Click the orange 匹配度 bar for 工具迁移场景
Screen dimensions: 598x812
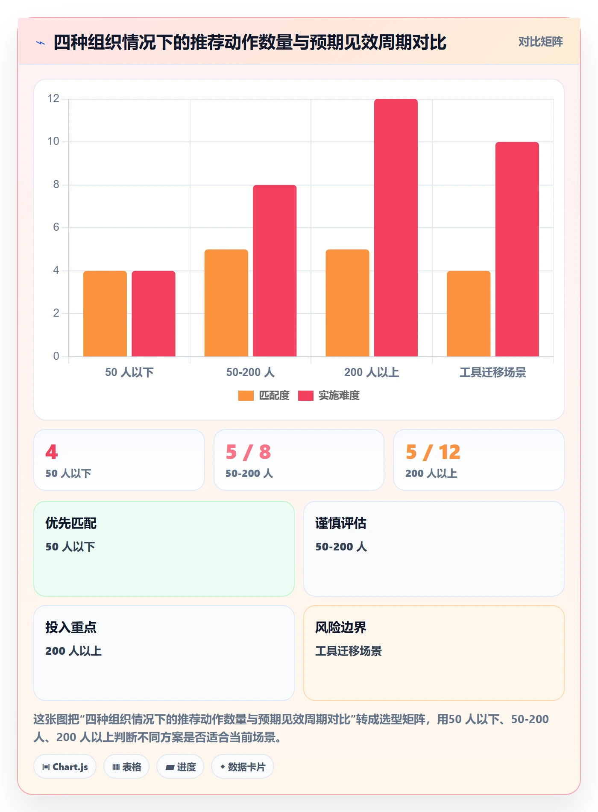tap(469, 313)
